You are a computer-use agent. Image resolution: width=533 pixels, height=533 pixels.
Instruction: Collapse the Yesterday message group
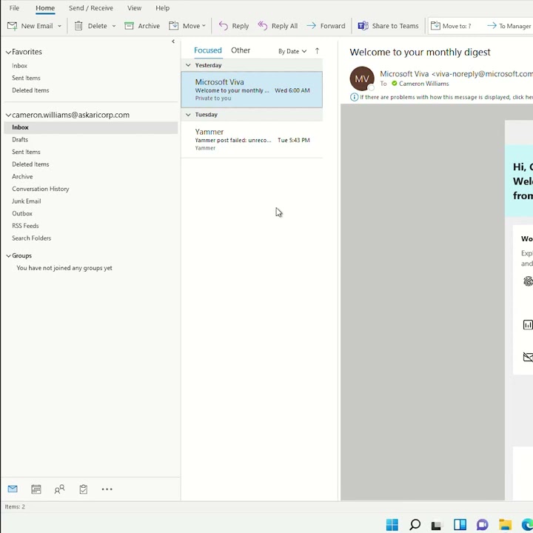tap(188, 65)
